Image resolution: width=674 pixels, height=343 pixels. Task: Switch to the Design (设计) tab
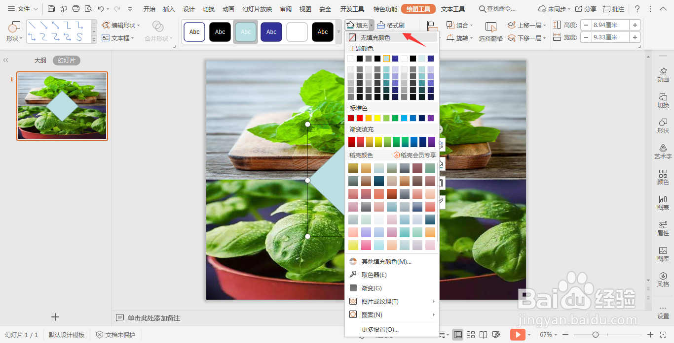pyautogui.click(x=189, y=9)
